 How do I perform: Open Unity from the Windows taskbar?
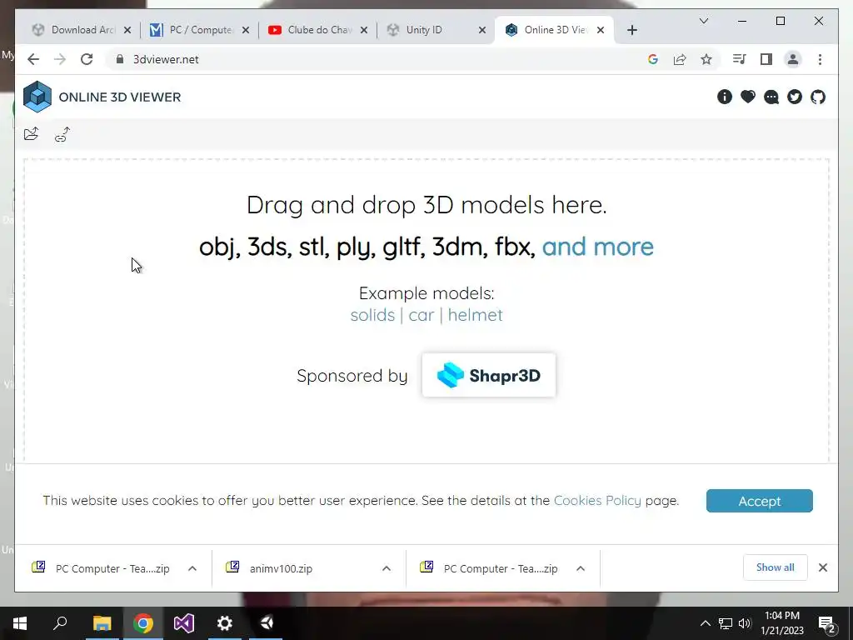[267, 622]
